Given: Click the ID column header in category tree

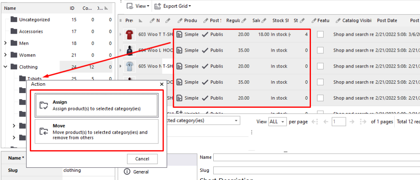Looking at the screenshot, I should point(72,8).
